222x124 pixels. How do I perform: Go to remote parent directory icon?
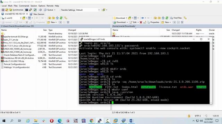tap(155, 18)
